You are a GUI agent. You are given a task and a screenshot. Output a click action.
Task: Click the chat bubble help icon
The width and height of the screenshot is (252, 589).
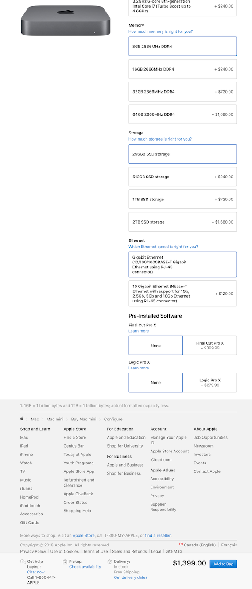(23, 562)
